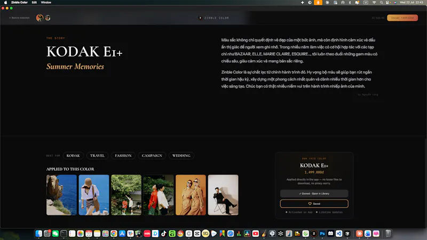Toggle the Saved heart button

[x=314, y=204]
